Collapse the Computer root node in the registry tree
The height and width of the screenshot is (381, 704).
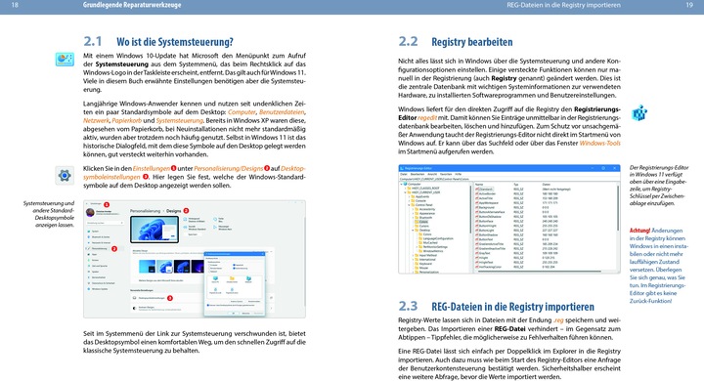pyautogui.click(x=402, y=184)
